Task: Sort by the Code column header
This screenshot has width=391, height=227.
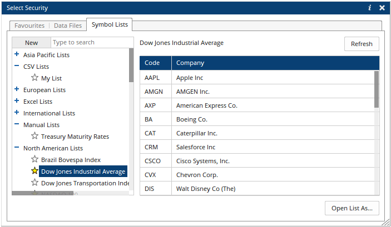Action: pyautogui.click(x=156, y=63)
